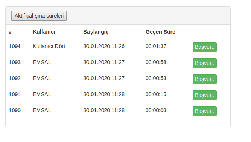
Task: Select start time in row 1091
Action: tap(104, 94)
